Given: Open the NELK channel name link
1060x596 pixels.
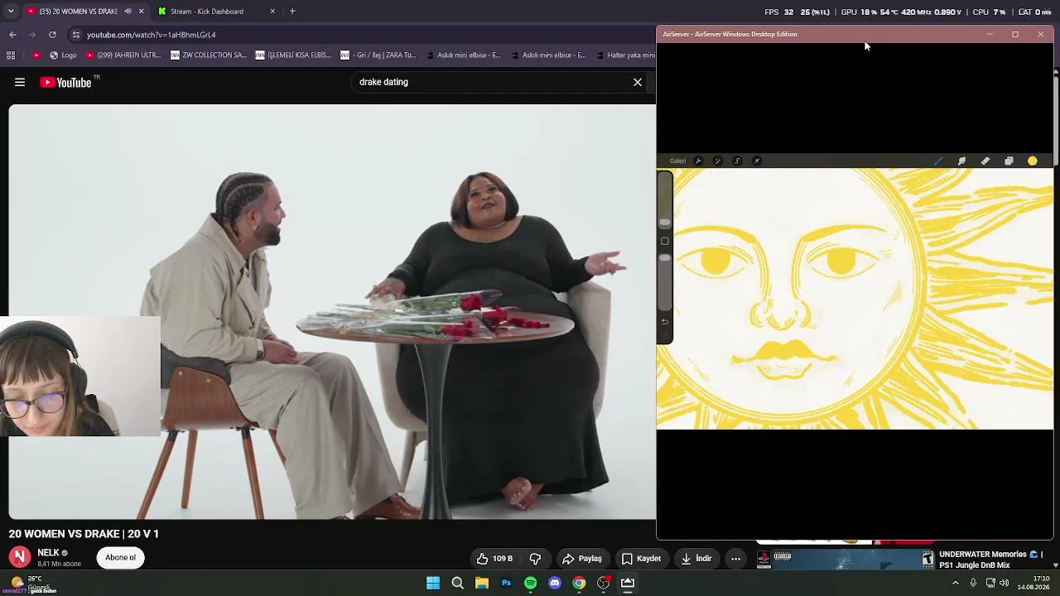Looking at the screenshot, I should (48, 552).
